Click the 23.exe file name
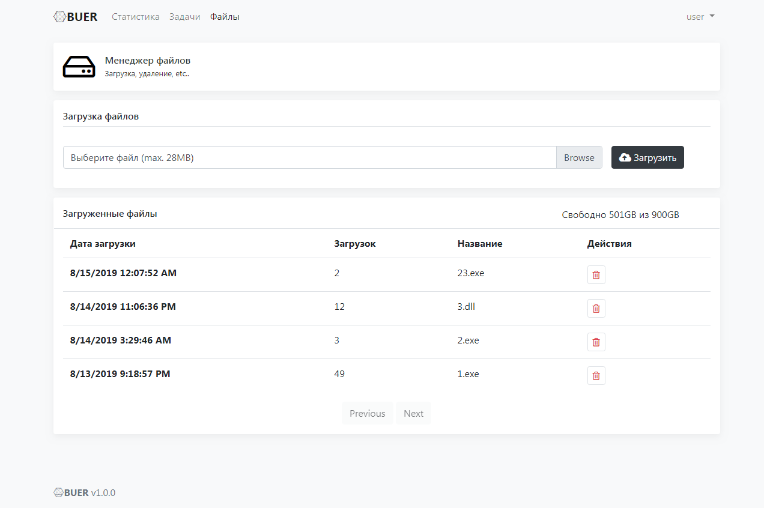The height and width of the screenshot is (508, 764). [x=471, y=273]
